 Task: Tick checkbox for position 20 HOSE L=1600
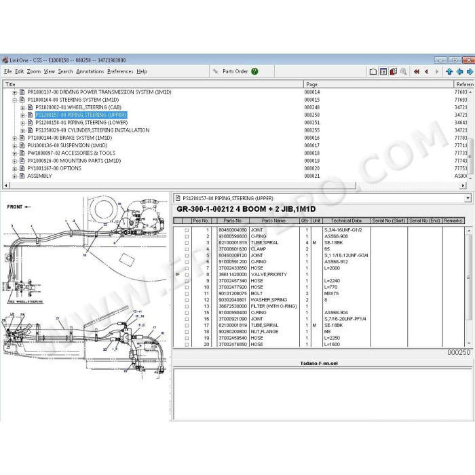187,345
